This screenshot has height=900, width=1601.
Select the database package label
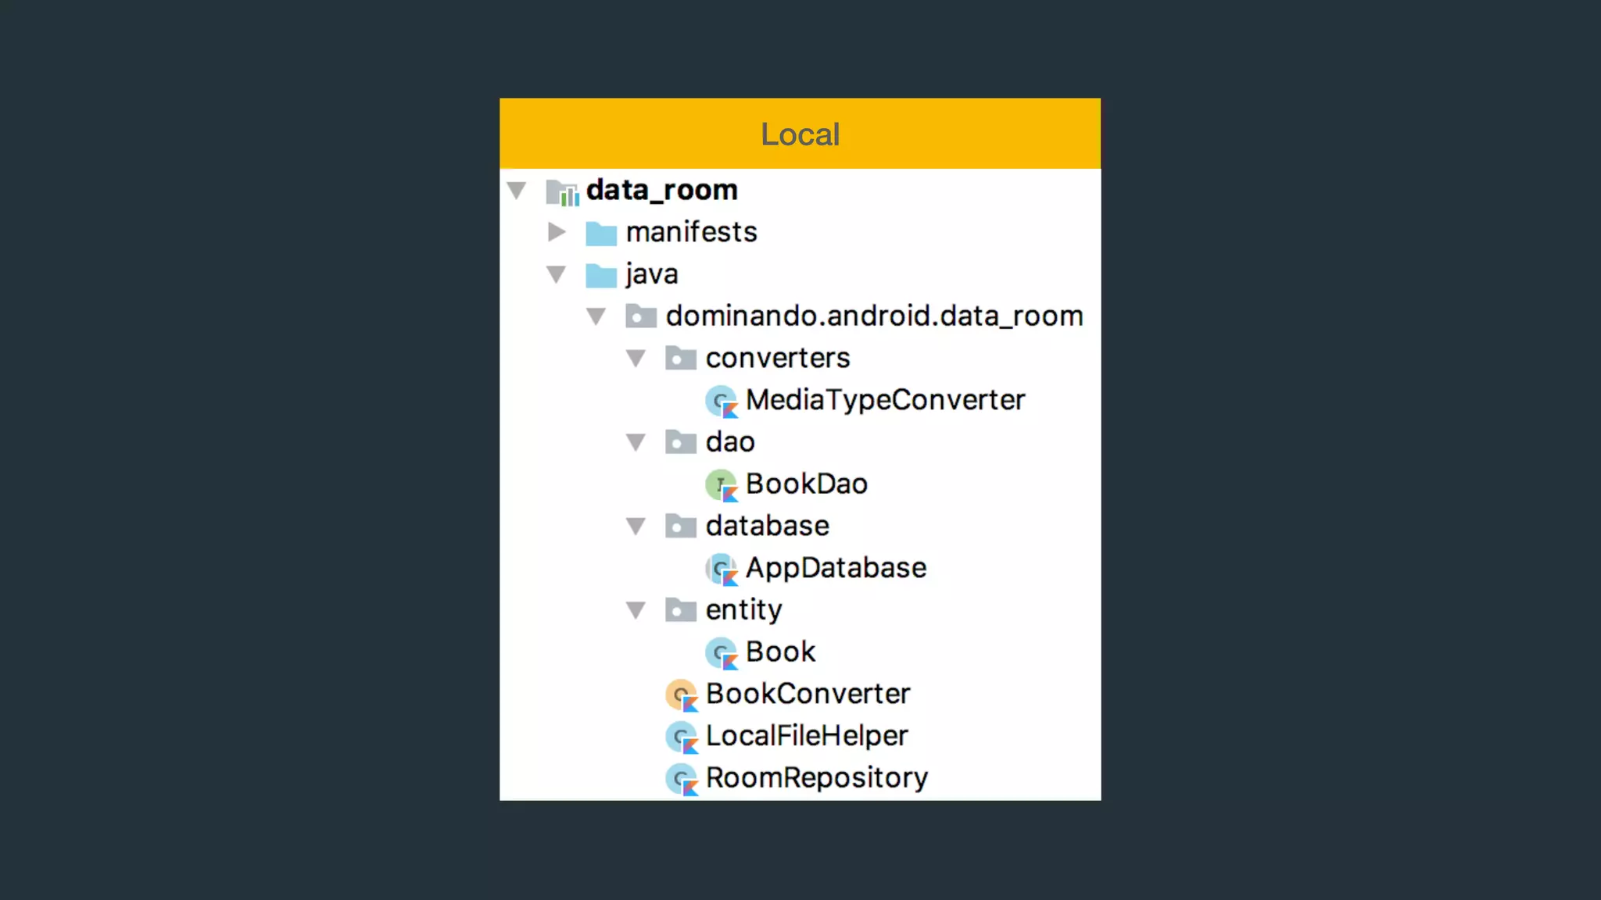pyautogui.click(x=767, y=526)
